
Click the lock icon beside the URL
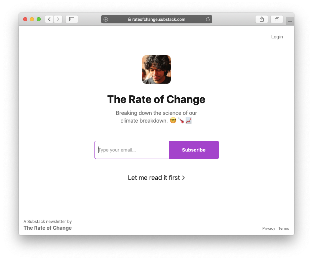tap(129, 19)
